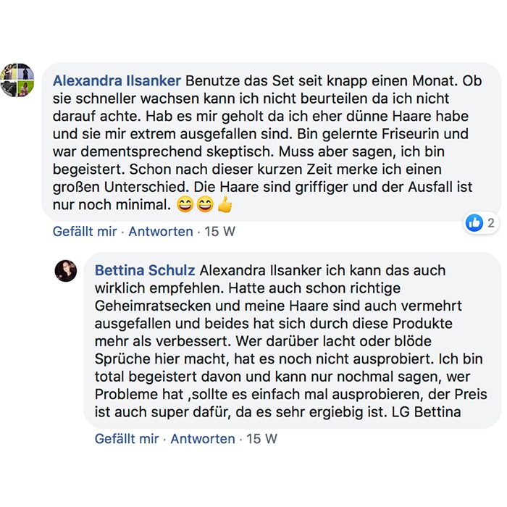Click Bettina Schulz's profile avatar
Image resolution: width=507 pixels, height=507 pixels.
(x=66, y=270)
